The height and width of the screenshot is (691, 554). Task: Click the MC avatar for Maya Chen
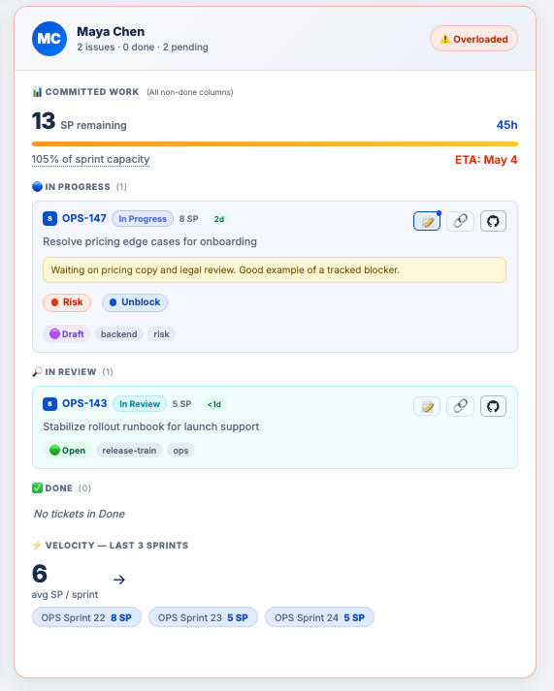(x=49, y=39)
